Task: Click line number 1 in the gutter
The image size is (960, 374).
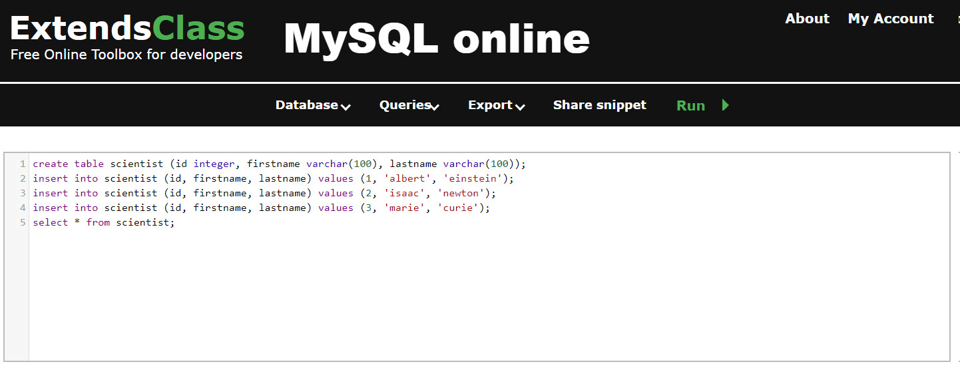Action: point(23,164)
